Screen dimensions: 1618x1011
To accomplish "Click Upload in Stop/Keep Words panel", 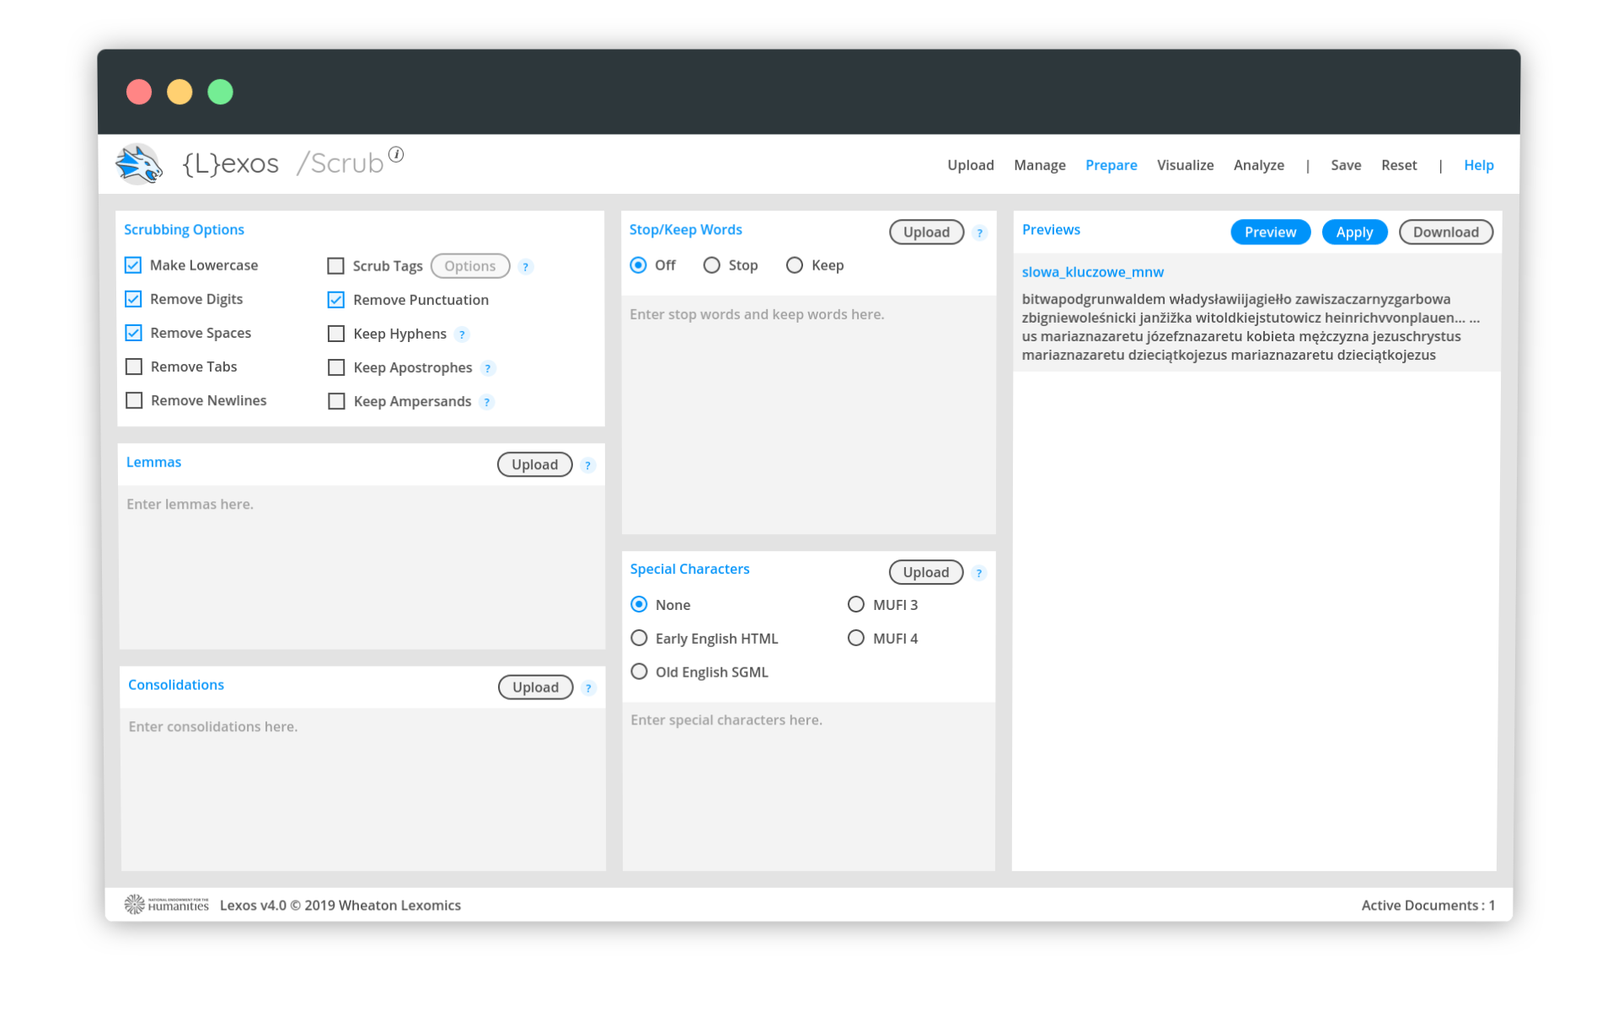I will click(x=927, y=233).
